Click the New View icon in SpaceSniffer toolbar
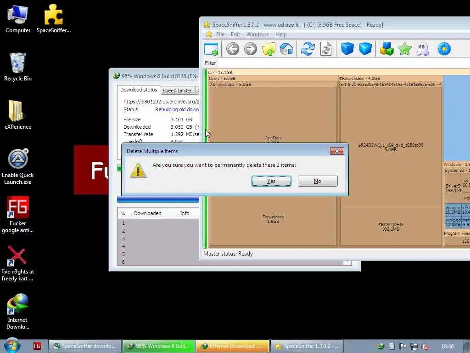 [x=211, y=49]
